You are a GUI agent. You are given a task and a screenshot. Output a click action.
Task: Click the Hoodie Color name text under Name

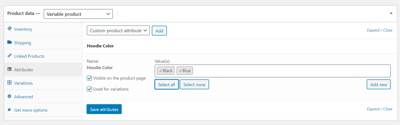click(100, 67)
